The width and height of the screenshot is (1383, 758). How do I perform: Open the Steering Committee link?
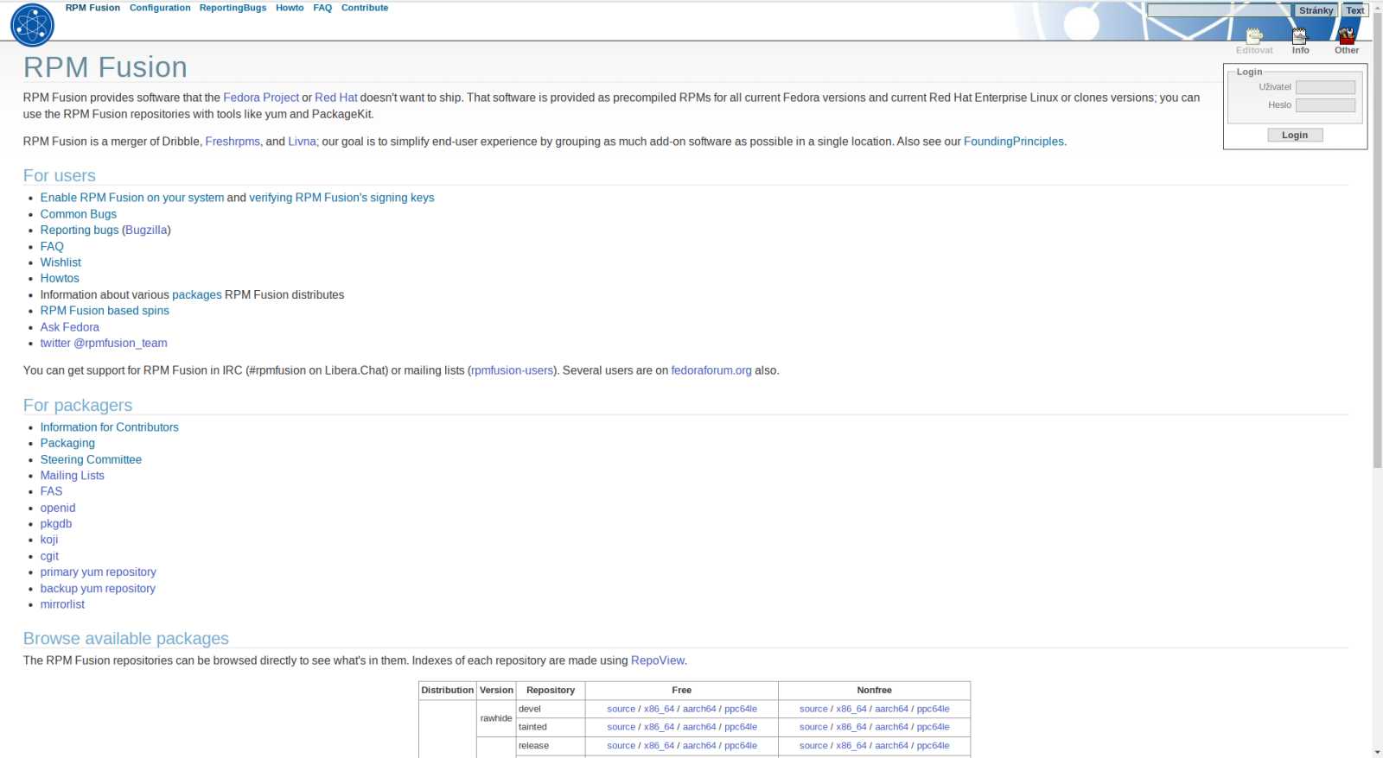(91, 459)
